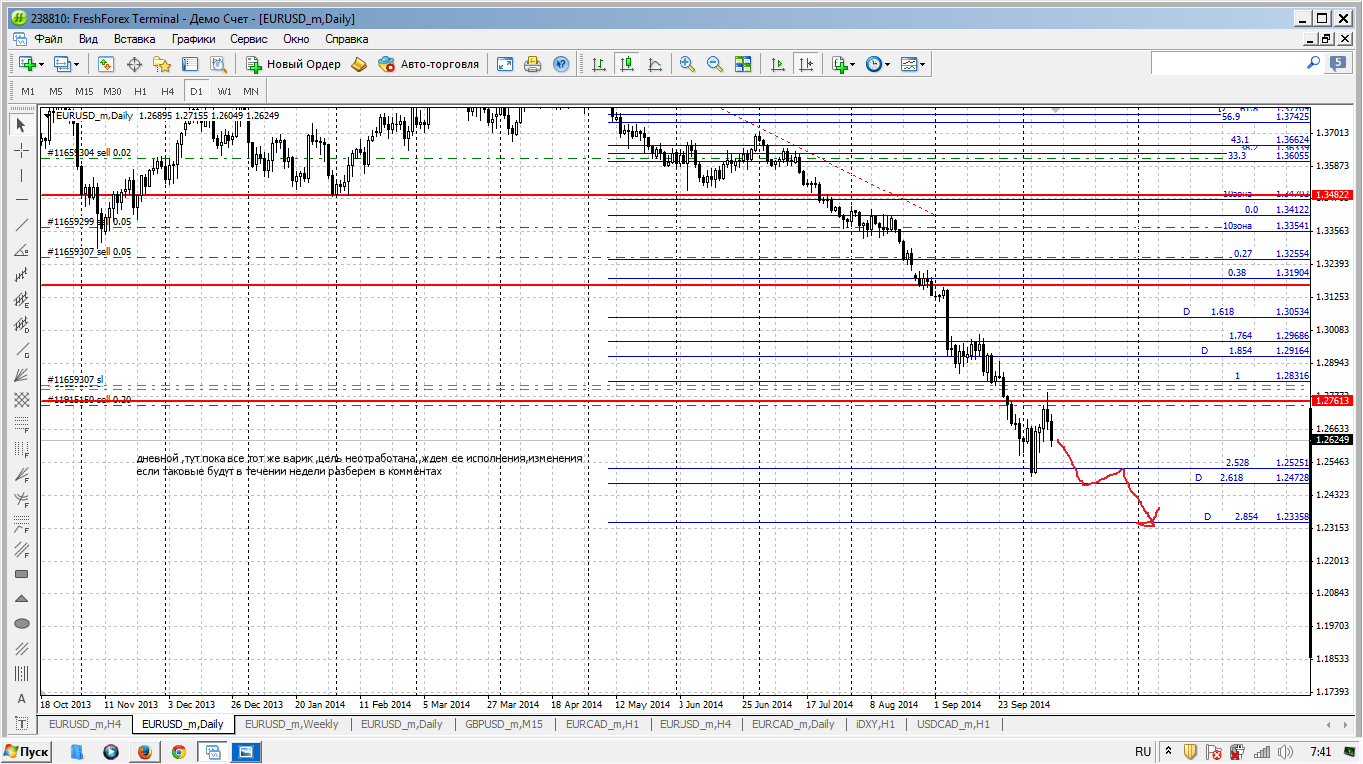Click the Новый Ордер button

[293, 64]
